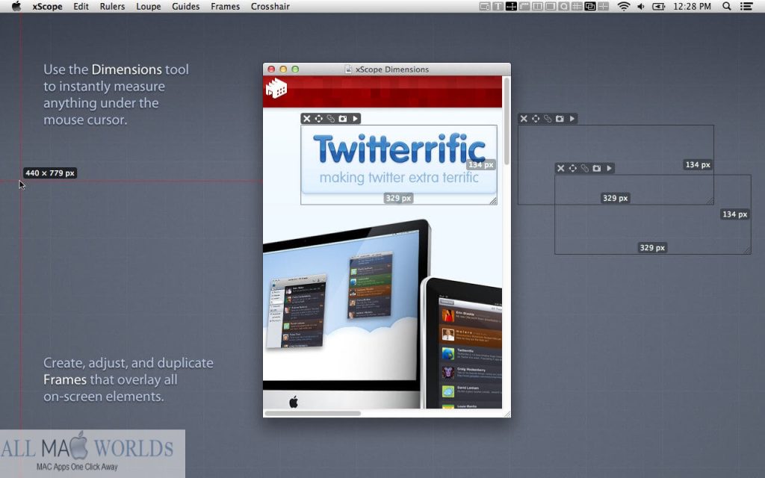Open the Edit menu
The width and height of the screenshot is (765, 478).
coord(81,6)
